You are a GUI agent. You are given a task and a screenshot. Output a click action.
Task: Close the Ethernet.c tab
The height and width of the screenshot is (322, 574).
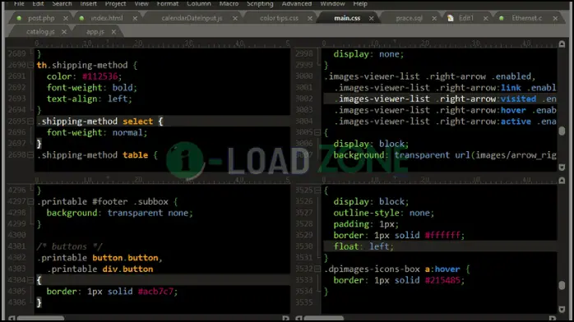[555, 18]
